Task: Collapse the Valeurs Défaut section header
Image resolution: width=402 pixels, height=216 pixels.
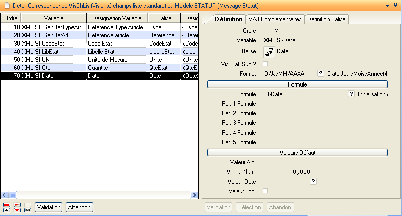Action: 297,152
